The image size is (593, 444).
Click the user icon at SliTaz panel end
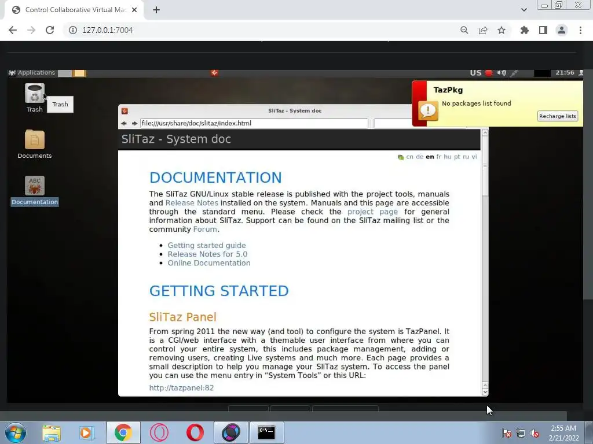581,72
